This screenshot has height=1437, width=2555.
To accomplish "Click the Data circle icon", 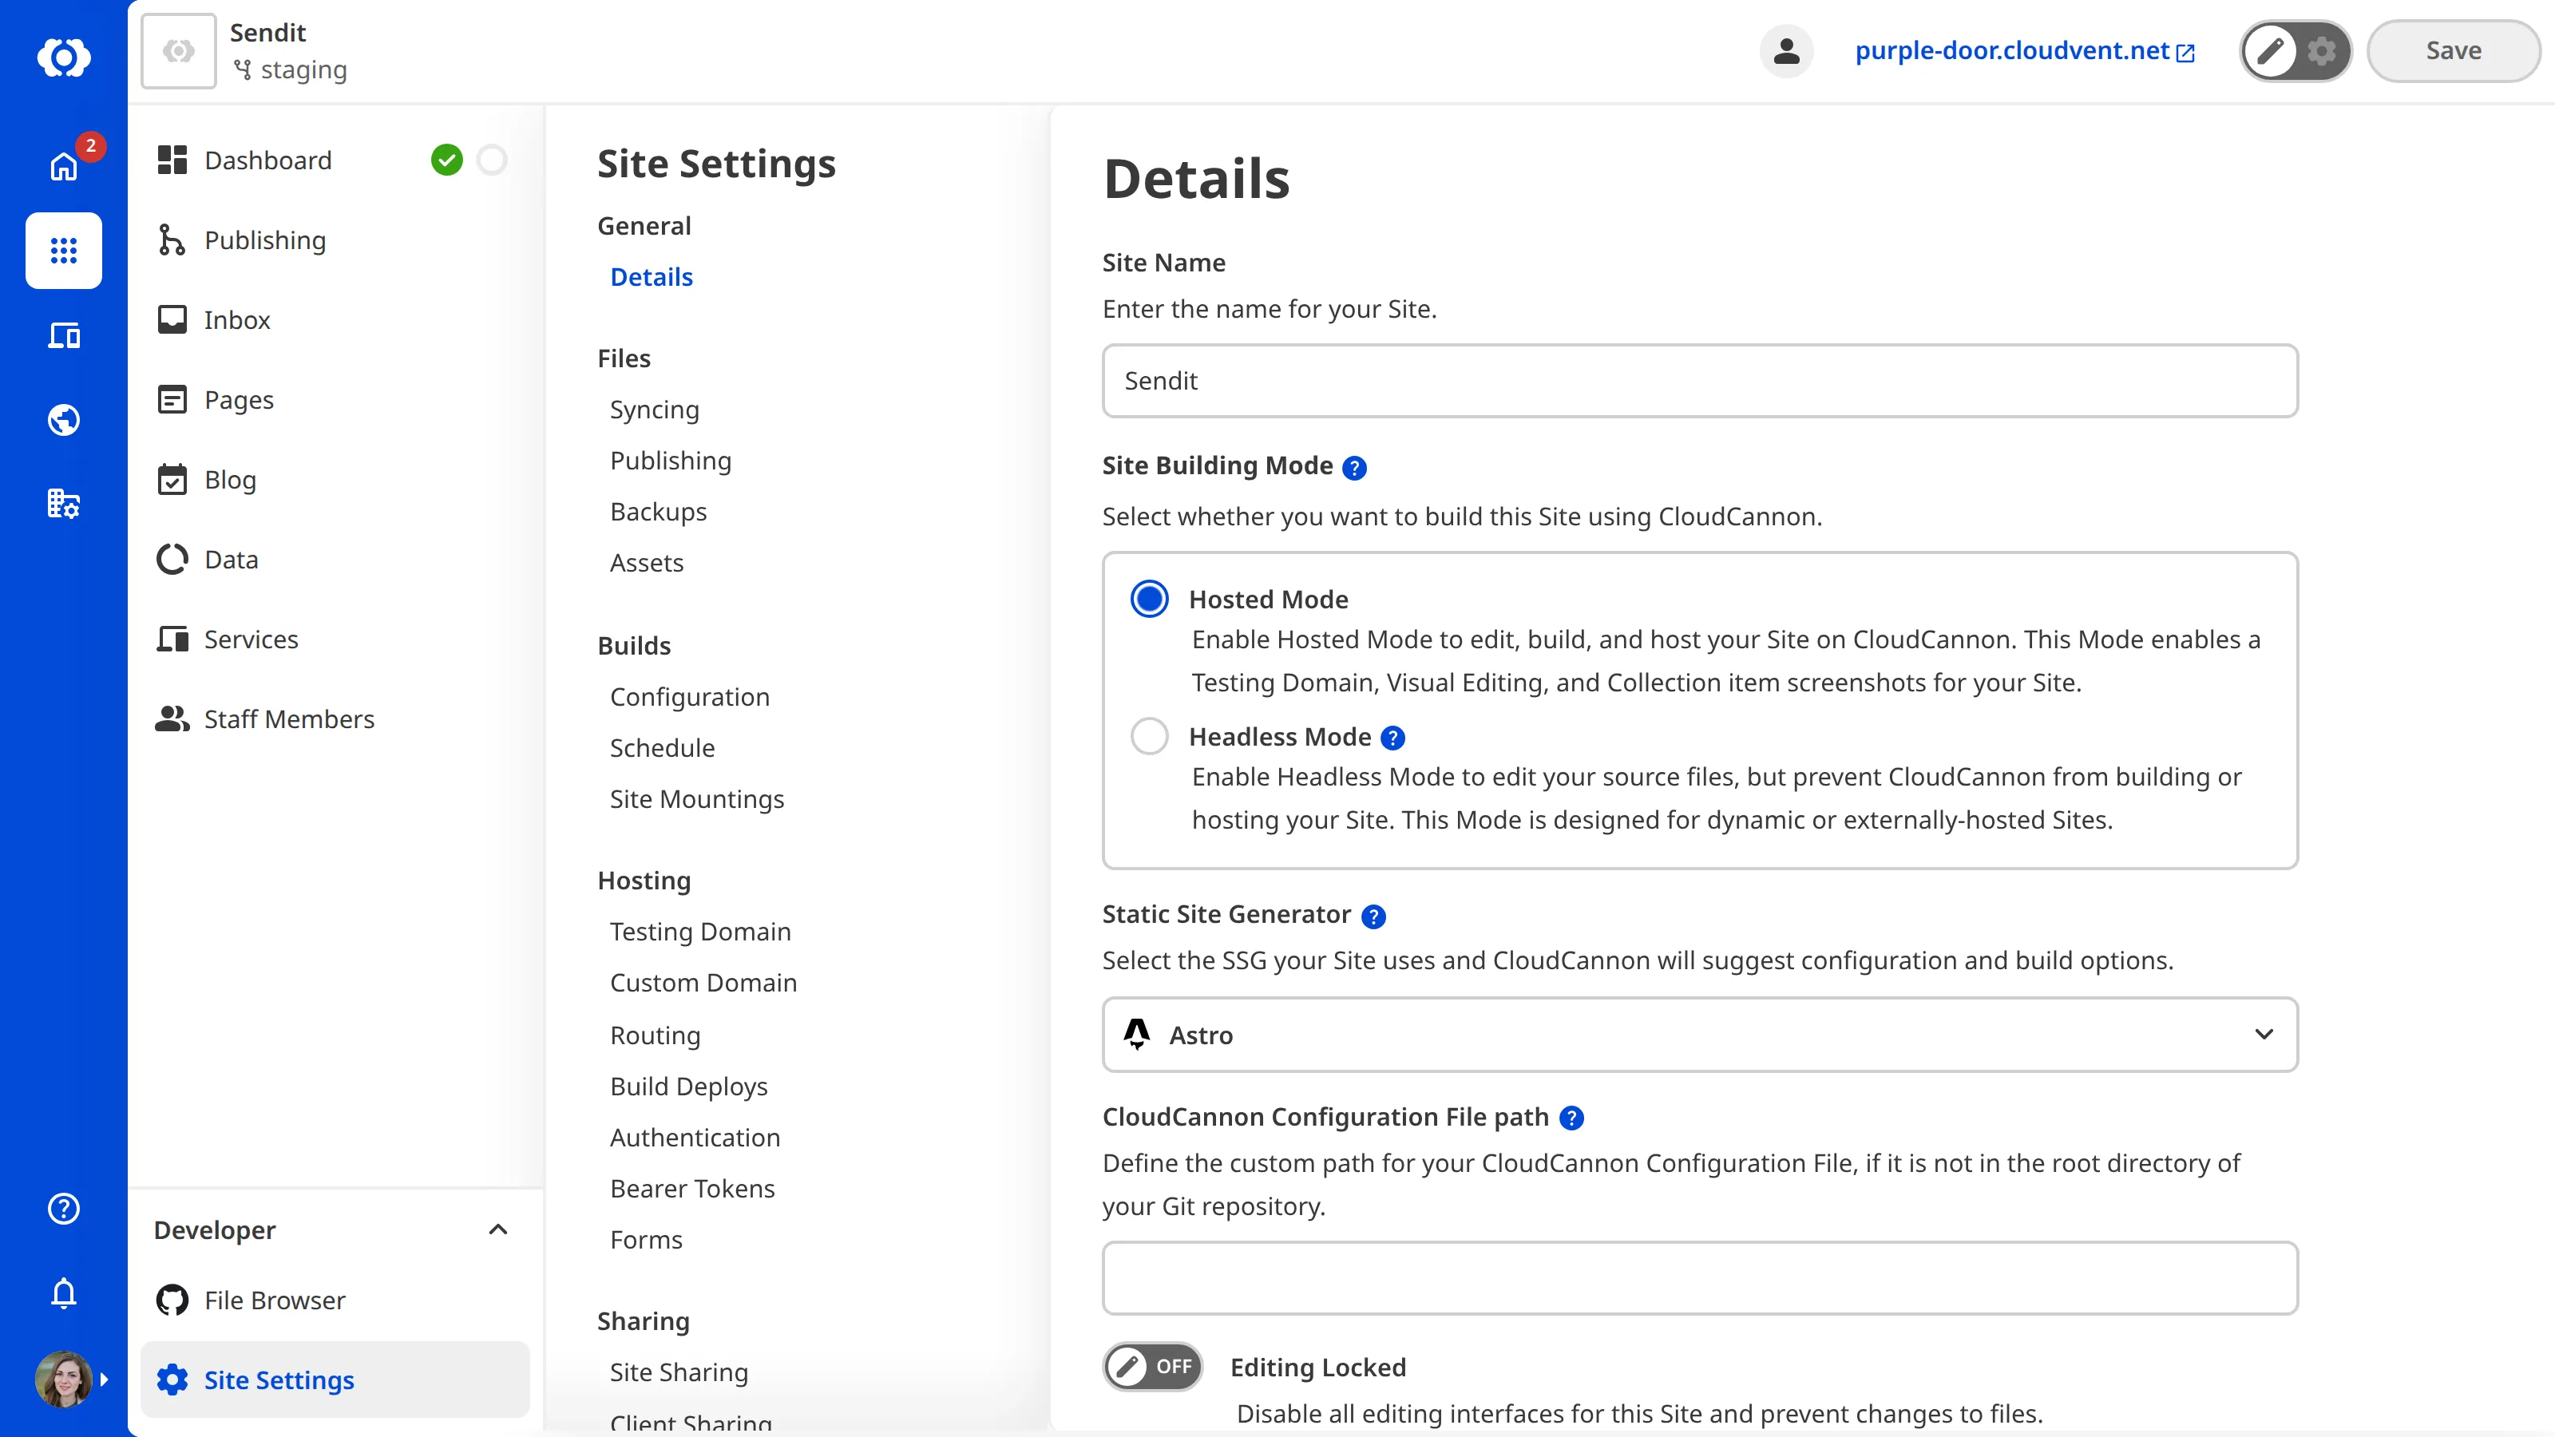I will click(172, 560).
